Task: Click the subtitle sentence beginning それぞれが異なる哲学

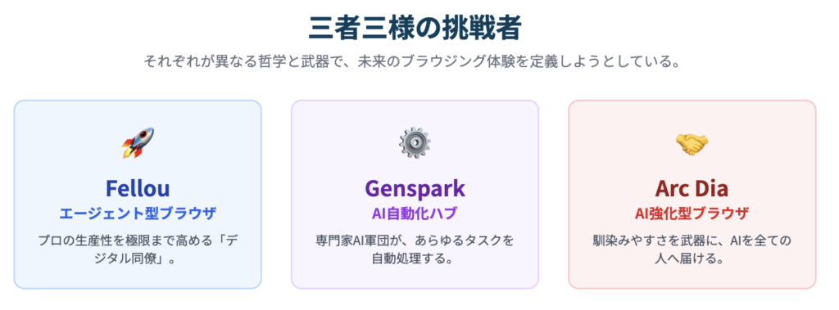Action: [414, 62]
